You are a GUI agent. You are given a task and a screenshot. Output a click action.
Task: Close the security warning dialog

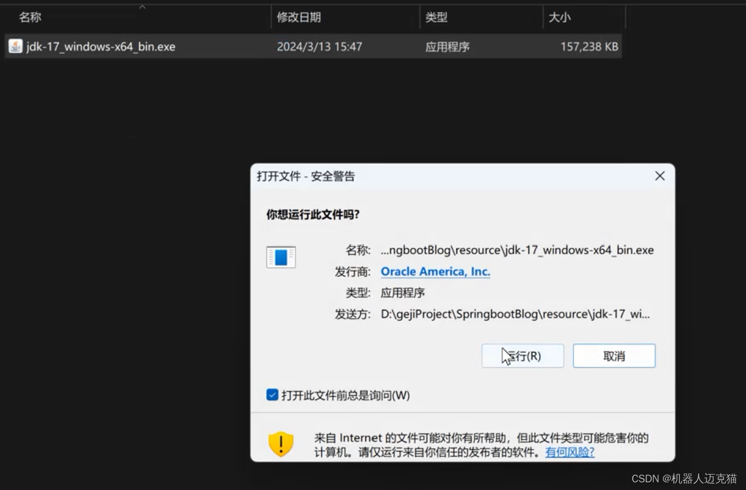[660, 176]
